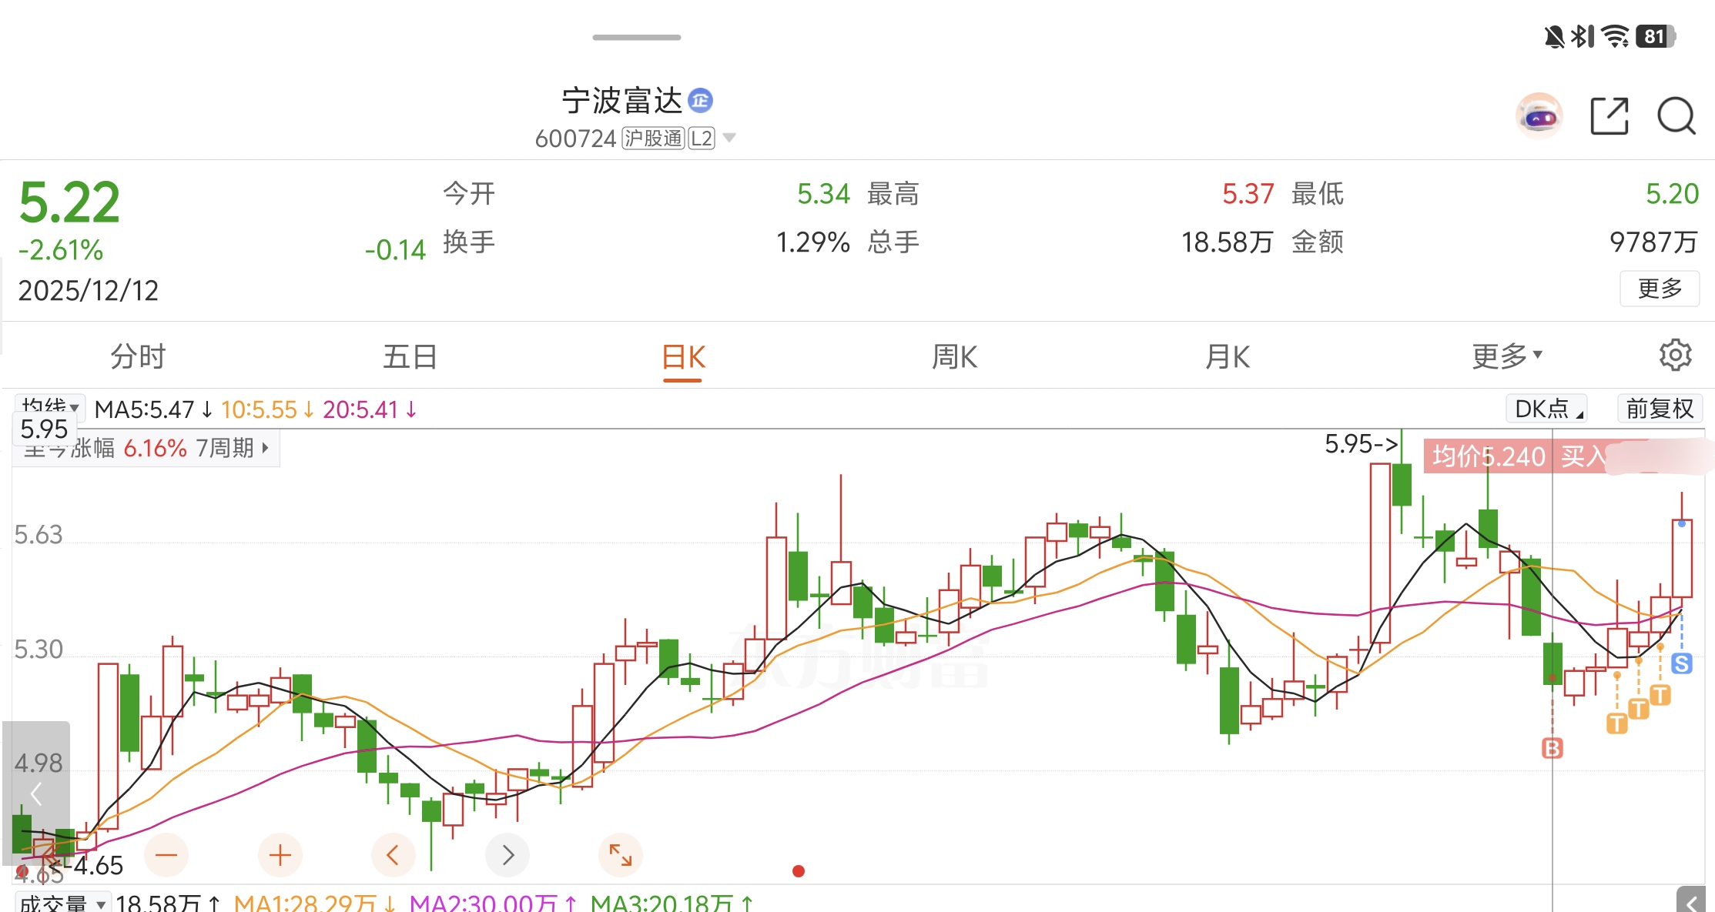Toggle 前复权 price adjustment

point(1659,409)
